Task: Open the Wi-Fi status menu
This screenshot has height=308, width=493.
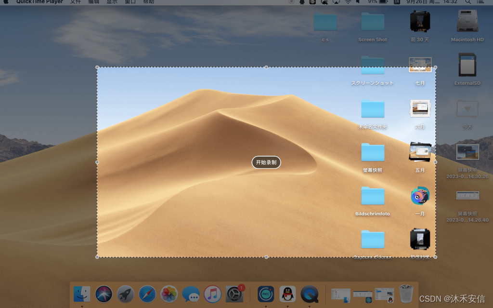Action: tap(348, 1)
